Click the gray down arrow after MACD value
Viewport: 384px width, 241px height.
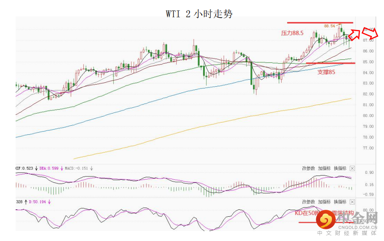click(92, 168)
